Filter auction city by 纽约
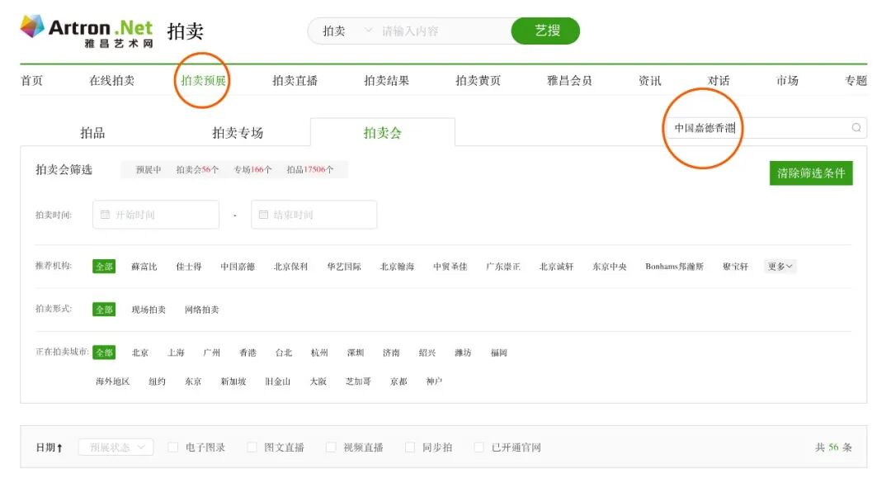Screen dimensions: 891x478 (x=157, y=381)
